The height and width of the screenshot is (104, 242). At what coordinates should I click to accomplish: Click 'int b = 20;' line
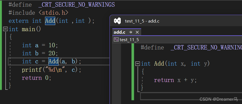40,53
